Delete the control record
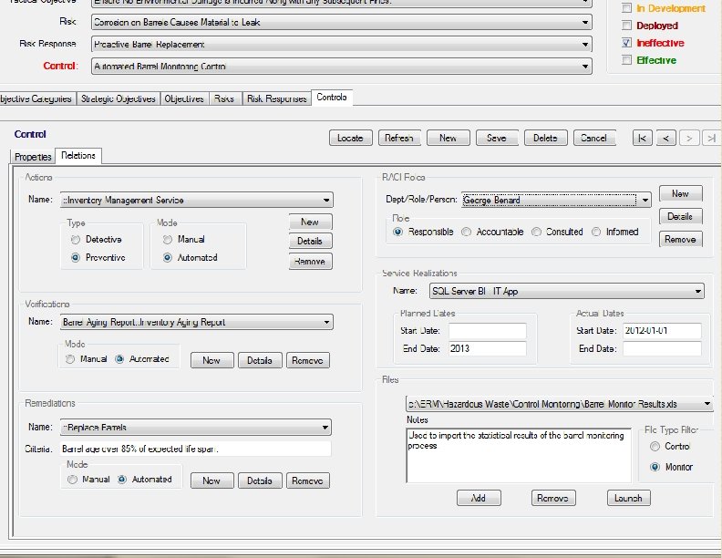The image size is (722, 558). [x=546, y=138]
